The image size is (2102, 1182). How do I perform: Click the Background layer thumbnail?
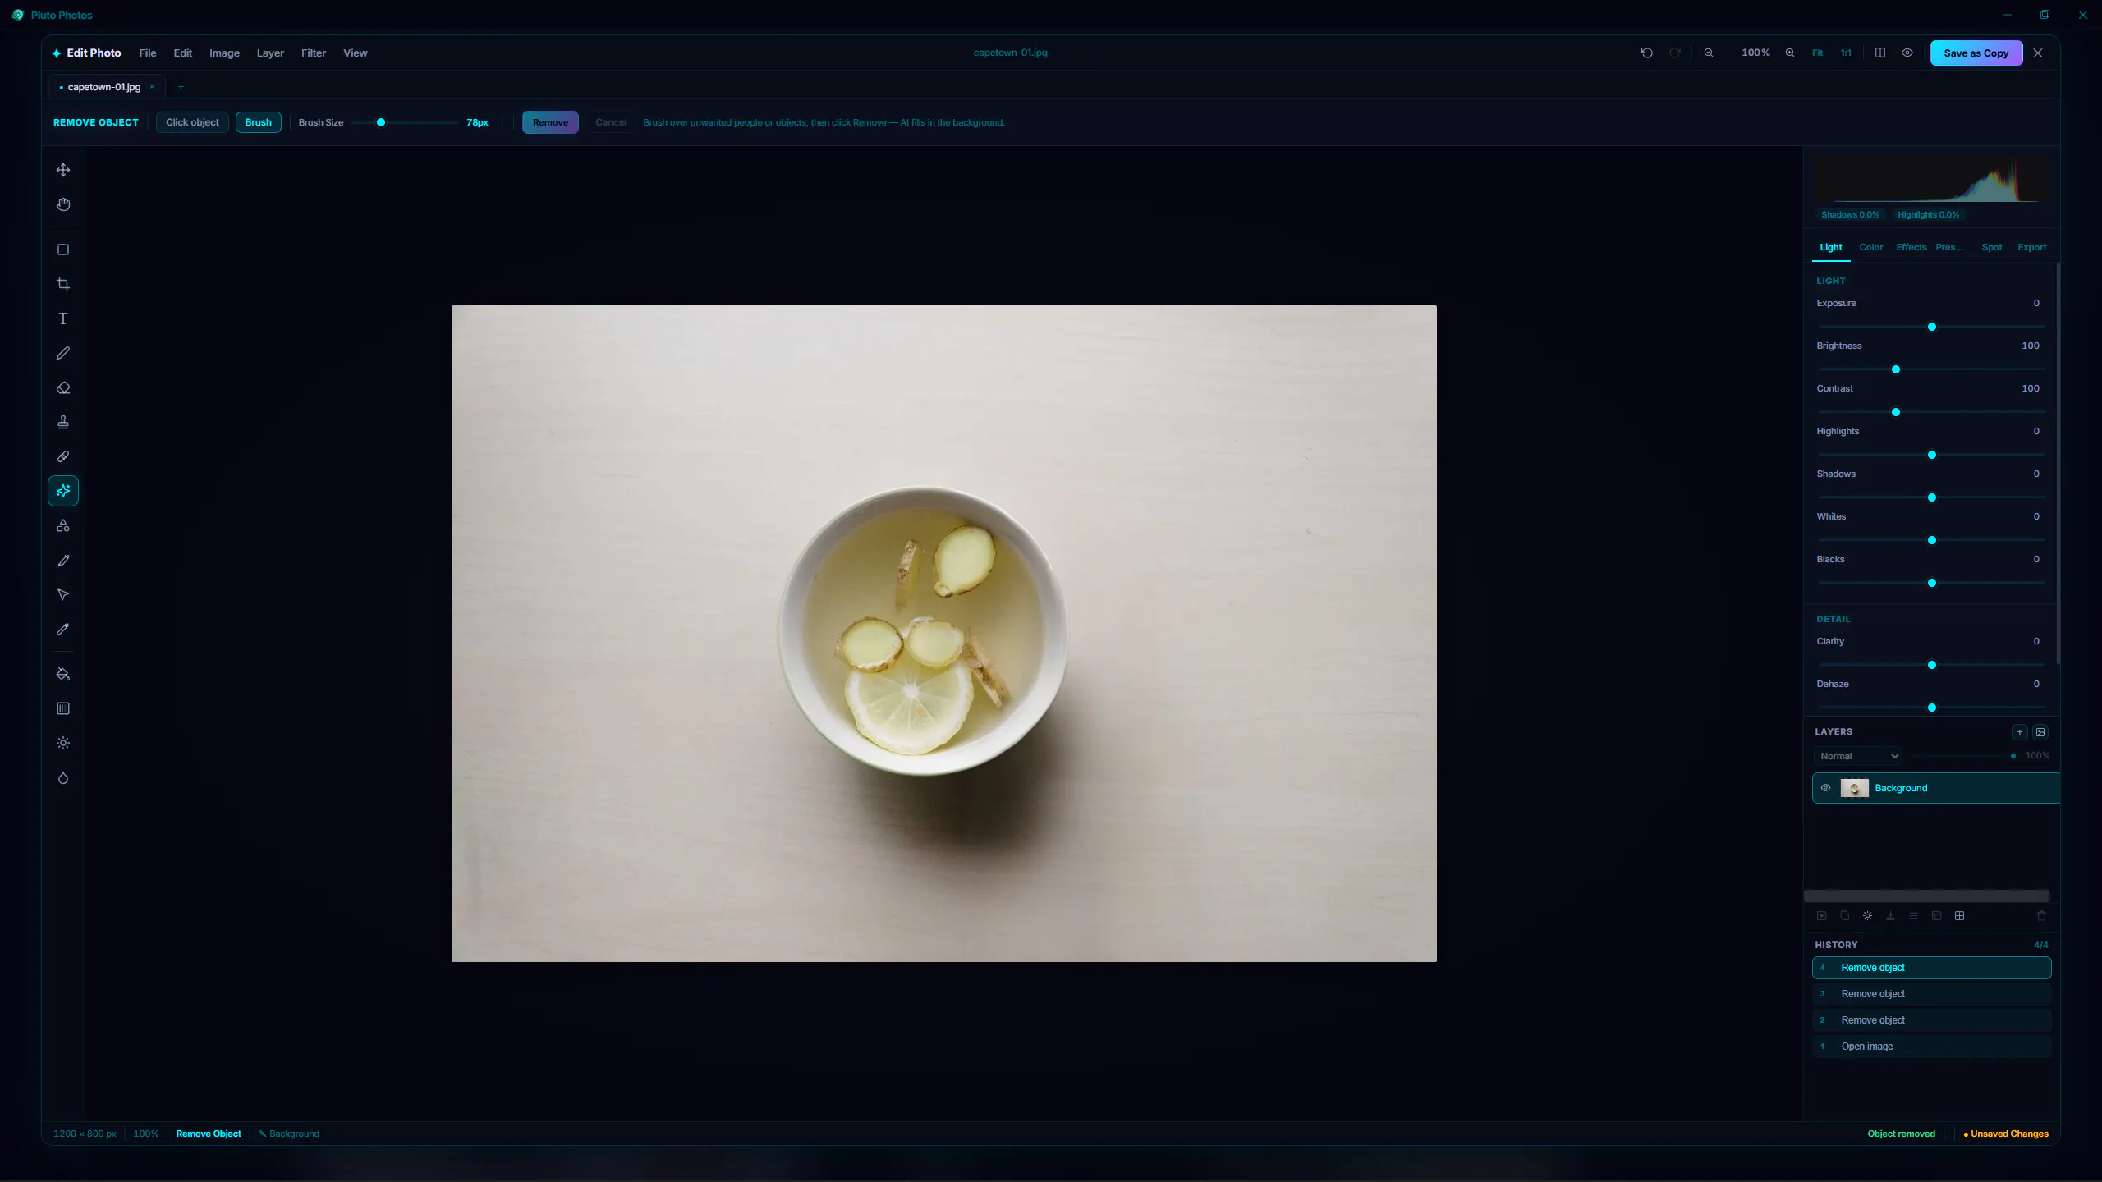[1854, 788]
